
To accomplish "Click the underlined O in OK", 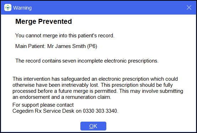I will [91, 126].
